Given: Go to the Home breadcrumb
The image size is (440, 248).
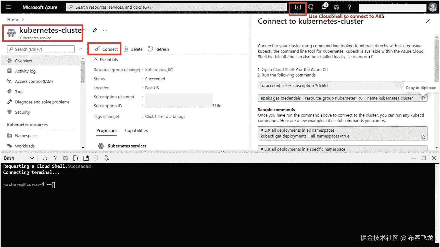Looking at the screenshot, I should point(13,20).
